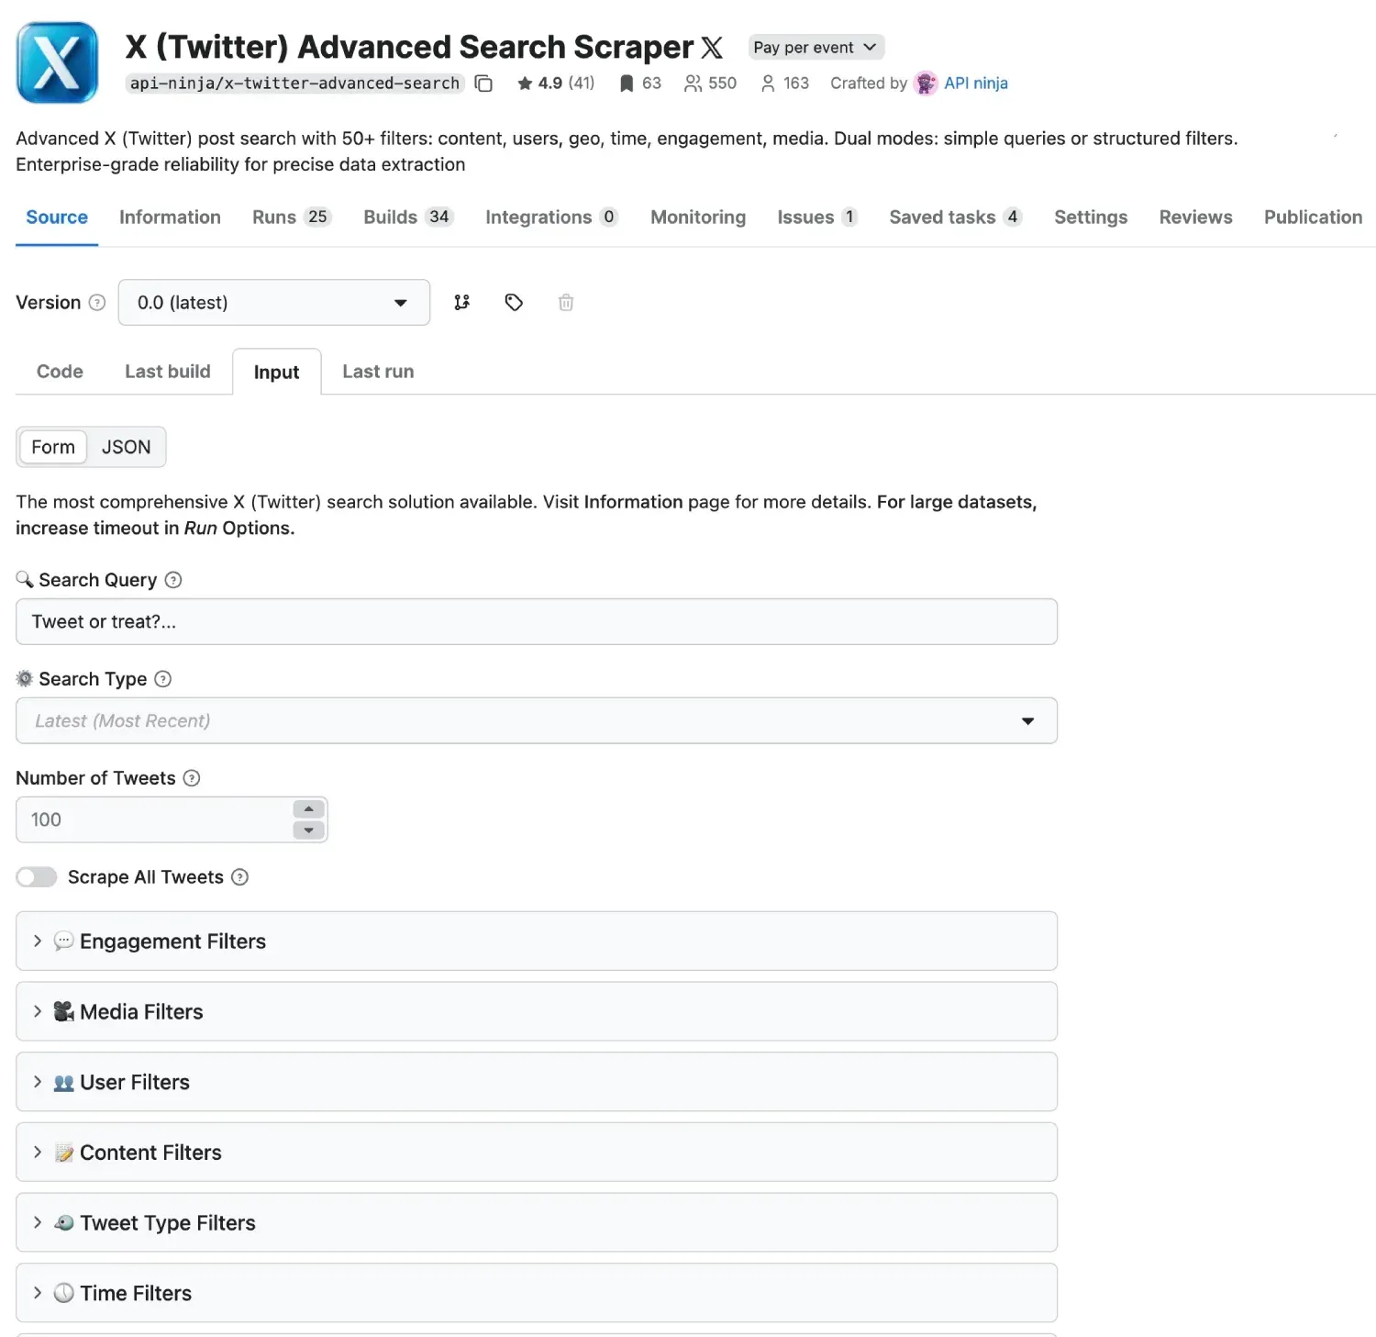Click the X Twitter Scraper app logo
The height and width of the screenshot is (1337, 1376).
pos(57,62)
